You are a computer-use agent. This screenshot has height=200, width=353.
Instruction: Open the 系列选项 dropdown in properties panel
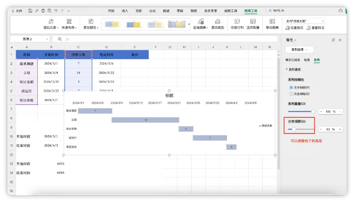(x=300, y=50)
